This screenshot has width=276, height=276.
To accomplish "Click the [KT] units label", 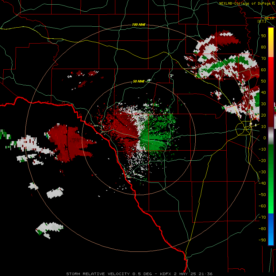I will [262, 21].
